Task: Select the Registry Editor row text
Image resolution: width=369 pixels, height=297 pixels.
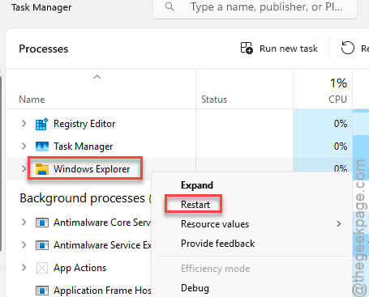Action: click(84, 124)
